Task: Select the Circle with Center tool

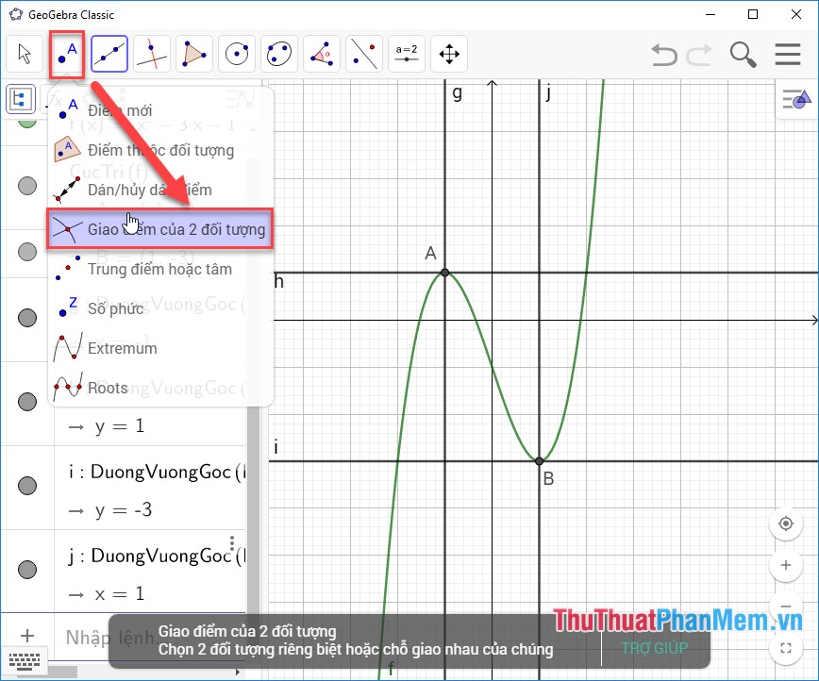Action: pos(236,54)
